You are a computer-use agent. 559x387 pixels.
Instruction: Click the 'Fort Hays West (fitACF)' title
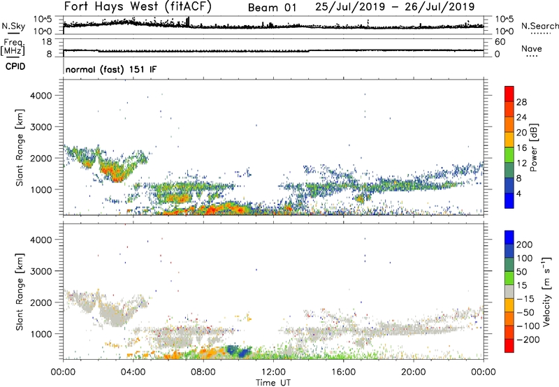coord(138,6)
